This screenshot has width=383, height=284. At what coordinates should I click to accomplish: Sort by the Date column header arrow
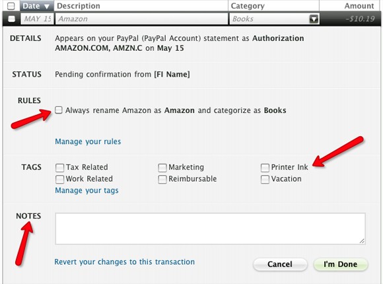[47, 7]
